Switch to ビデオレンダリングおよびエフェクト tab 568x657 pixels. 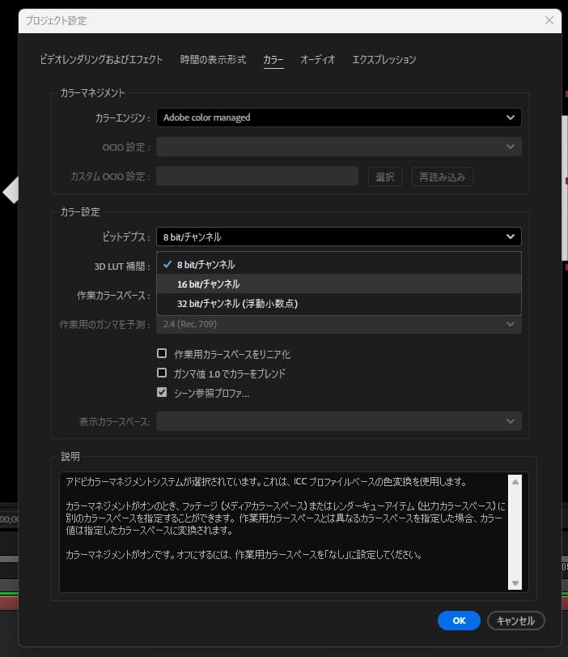click(x=101, y=59)
